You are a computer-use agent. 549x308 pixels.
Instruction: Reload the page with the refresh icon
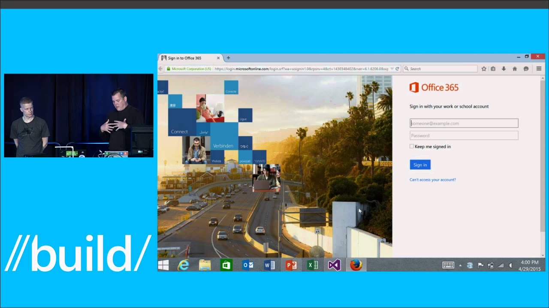click(x=398, y=69)
